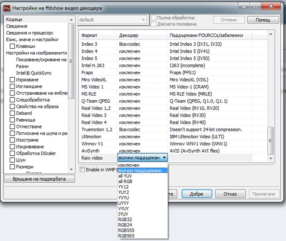Viewport: 286px width, 241px height.
Task: Select 'all RGB' raw video option
Action: 142,182
